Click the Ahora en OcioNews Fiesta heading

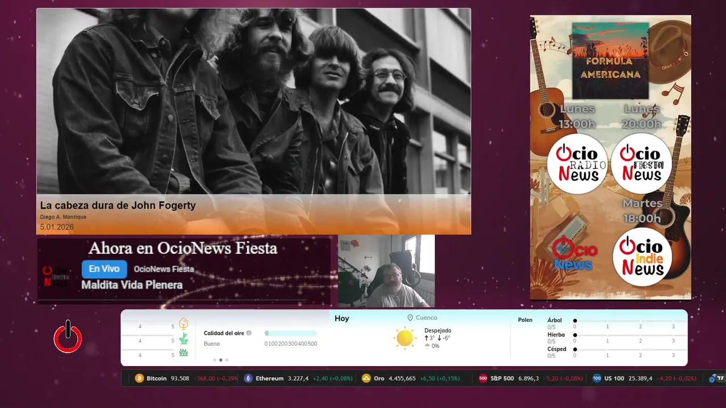point(183,248)
